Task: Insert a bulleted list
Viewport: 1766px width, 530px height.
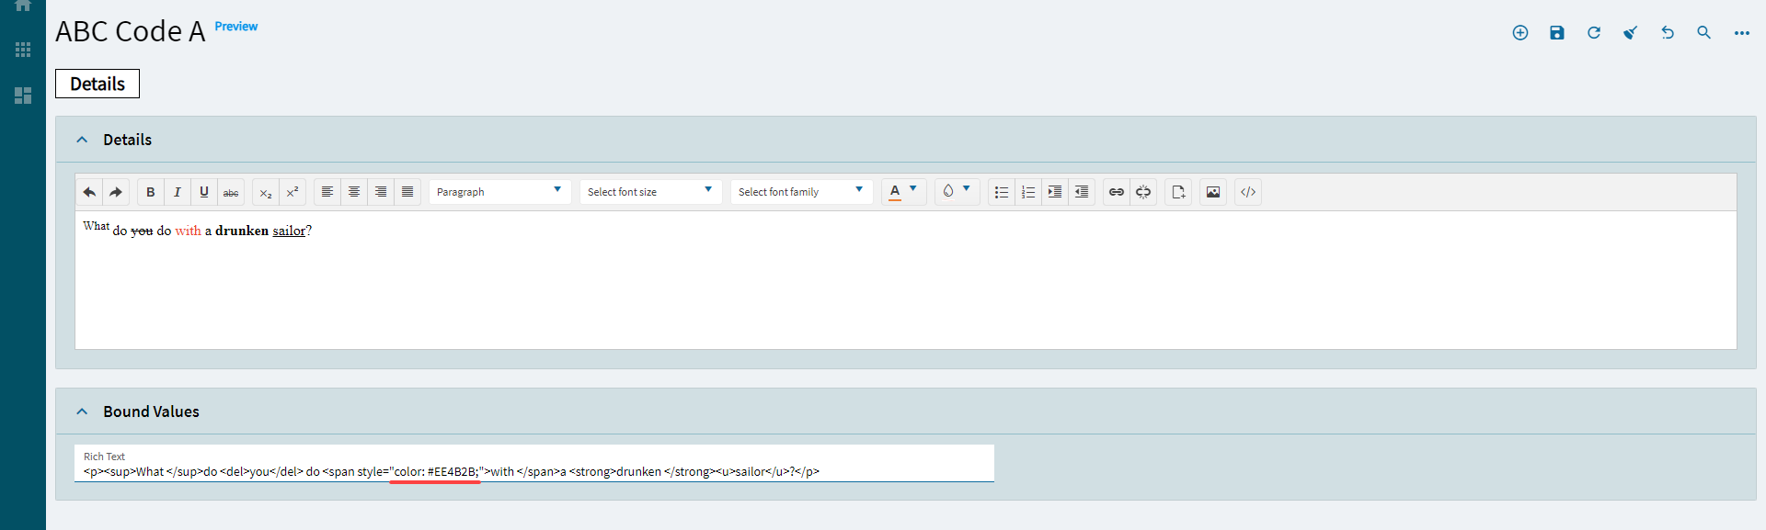Action: click(x=1002, y=192)
